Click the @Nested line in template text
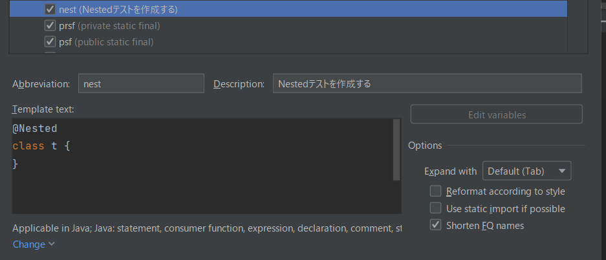606x260 pixels. point(35,128)
